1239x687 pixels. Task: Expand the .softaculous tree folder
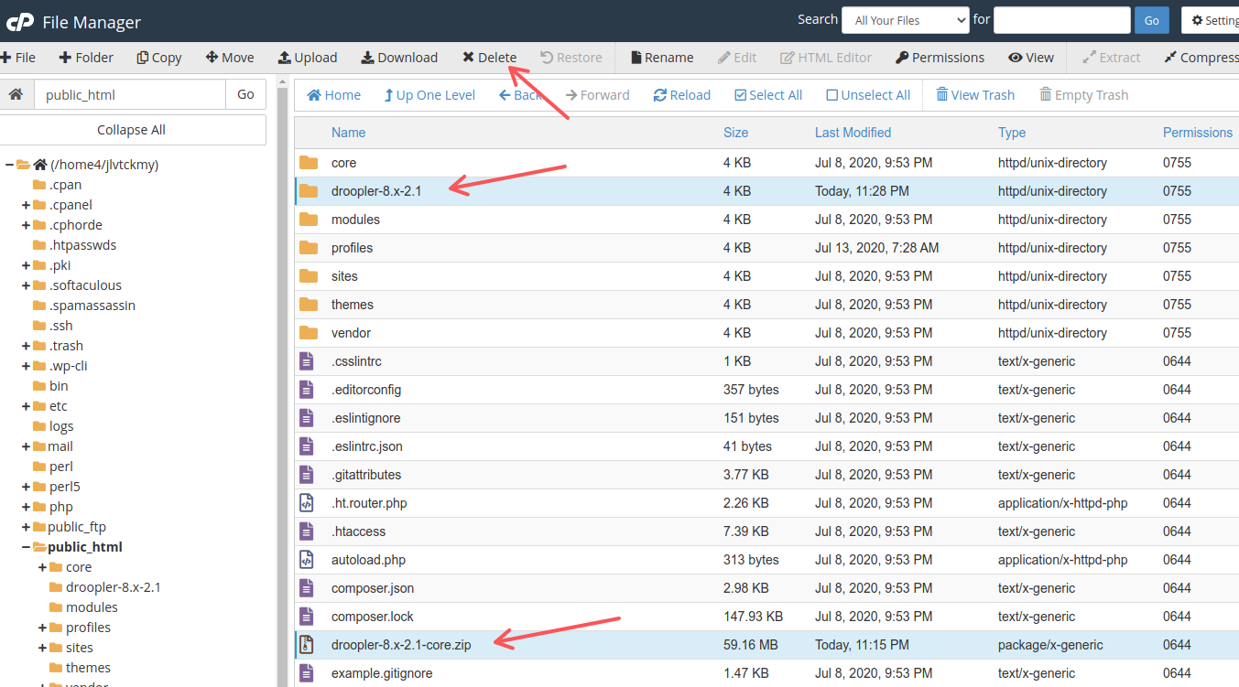[x=26, y=285]
